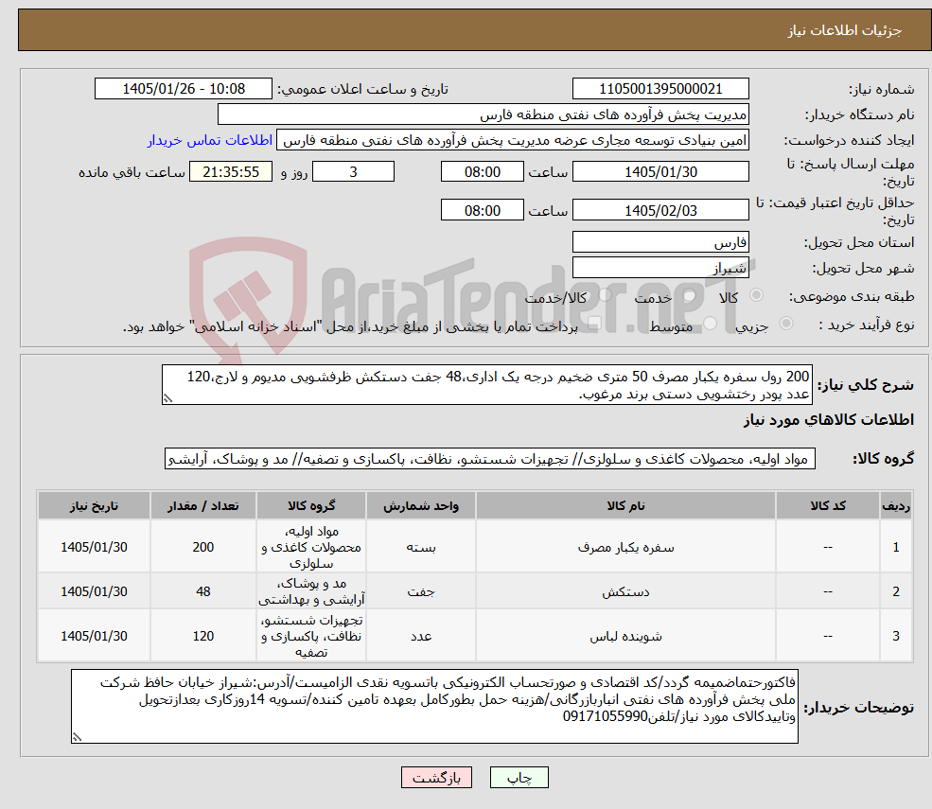This screenshot has height=809, width=932.
Task: Click the نام کالا column header
Action: pos(625,506)
